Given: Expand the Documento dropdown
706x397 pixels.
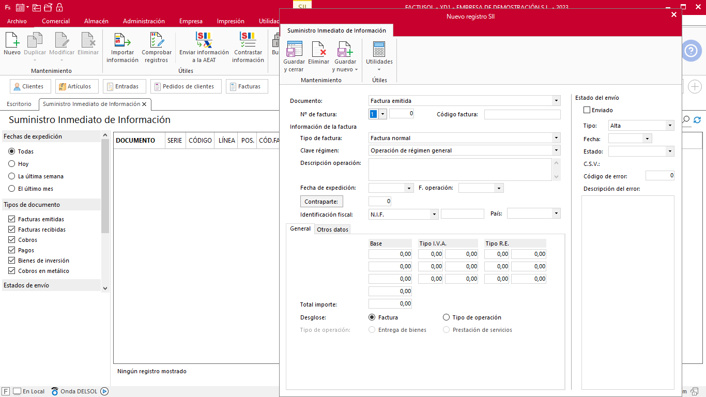Looking at the screenshot, I should [x=556, y=101].
